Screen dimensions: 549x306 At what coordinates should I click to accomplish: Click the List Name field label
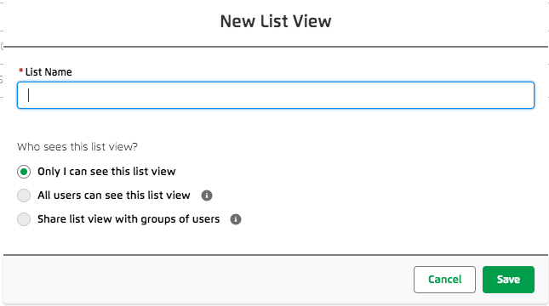[49, 72]
